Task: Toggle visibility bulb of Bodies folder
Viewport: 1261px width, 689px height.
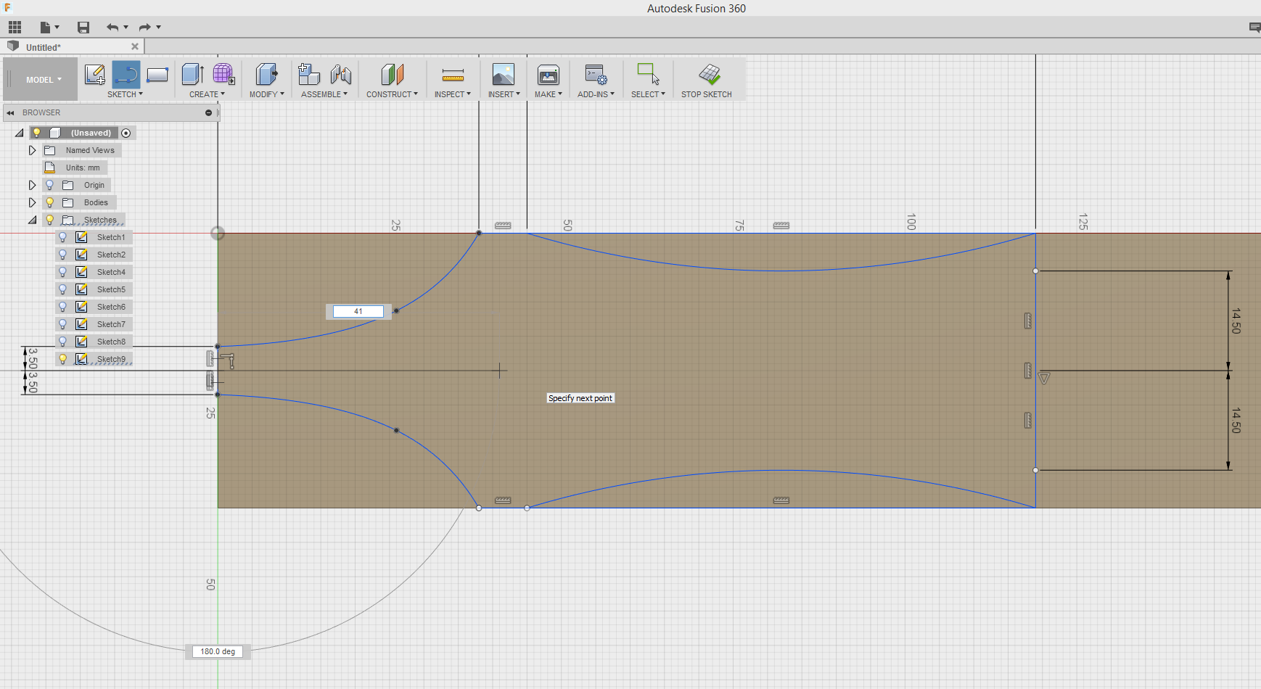Action: 49,202
